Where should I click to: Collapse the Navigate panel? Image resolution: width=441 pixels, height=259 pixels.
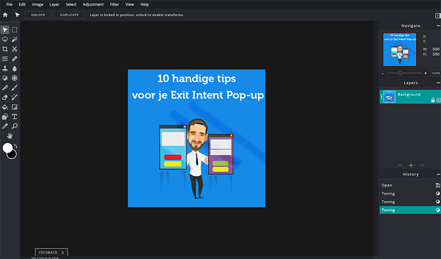[x=438, y=26]
